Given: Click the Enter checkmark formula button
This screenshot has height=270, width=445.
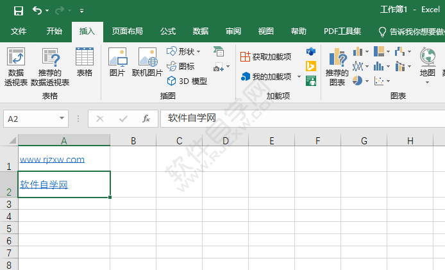Looking at the screenshot, I should click(x=123, y=119).
